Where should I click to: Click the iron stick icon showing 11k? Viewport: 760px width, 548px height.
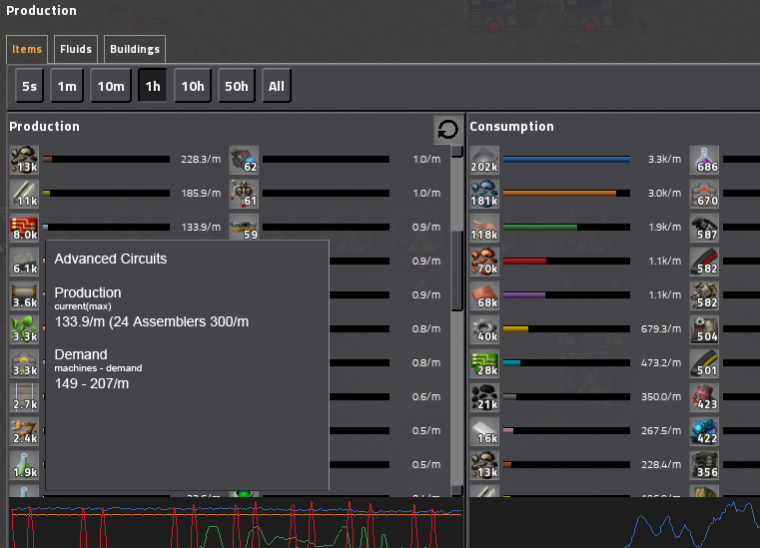coord(24,194)
